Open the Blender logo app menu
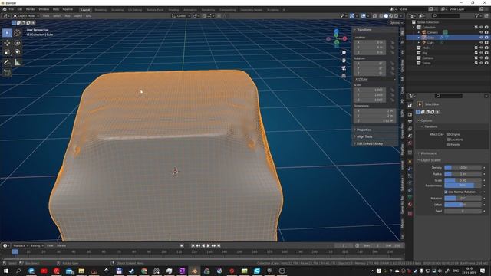491x276 pixels. click(5, 9)
